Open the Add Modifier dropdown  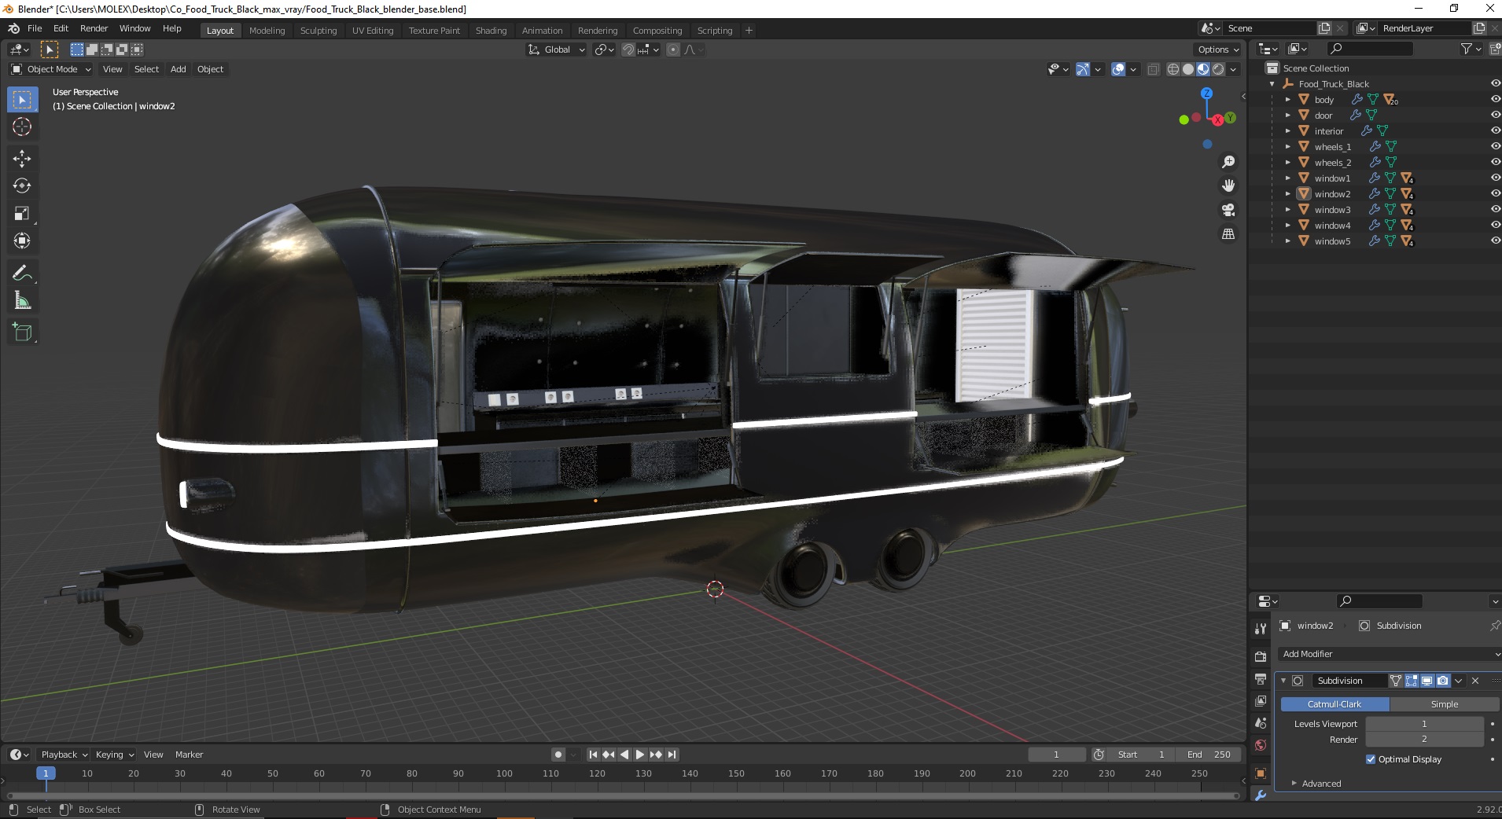click(x=1389, y=654)
